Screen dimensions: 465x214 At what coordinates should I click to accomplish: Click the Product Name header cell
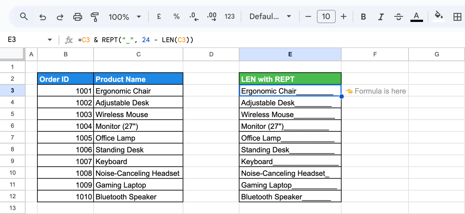coord(138,79)
